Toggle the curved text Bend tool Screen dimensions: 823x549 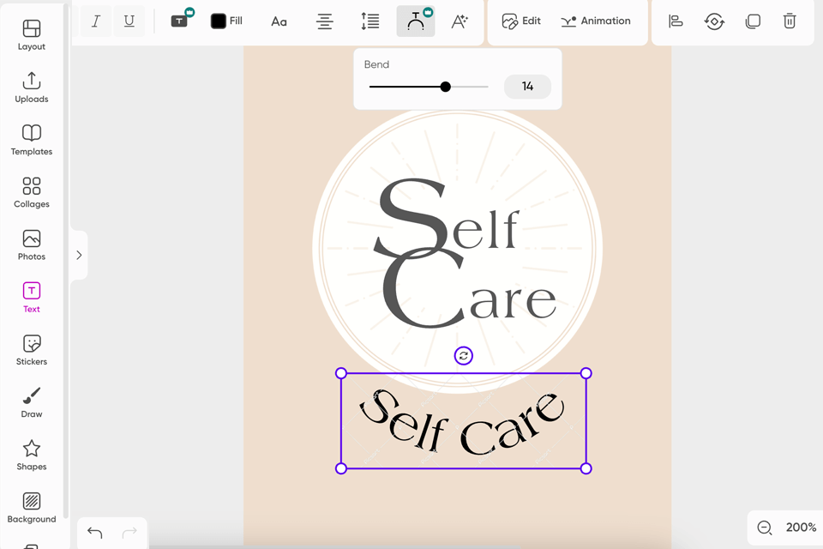pyautogui.click(x=416, y=21)
